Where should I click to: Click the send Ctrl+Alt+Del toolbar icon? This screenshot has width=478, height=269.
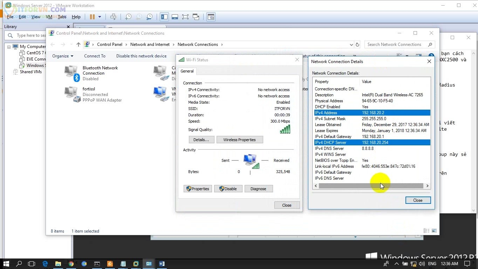tap(113, 17)
